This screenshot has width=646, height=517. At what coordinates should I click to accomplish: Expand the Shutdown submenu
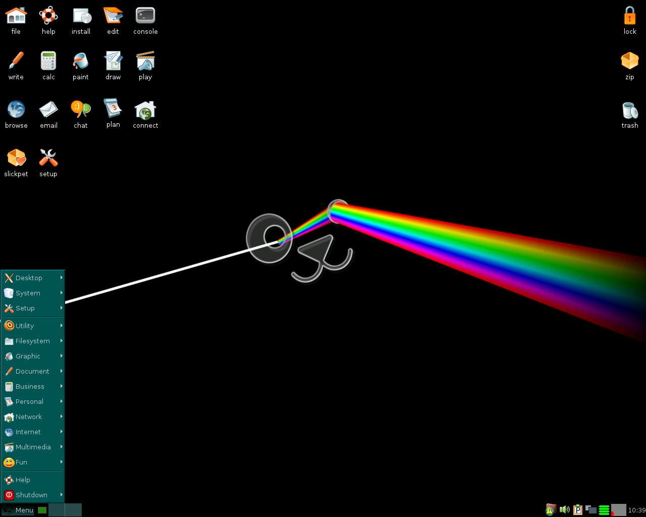30,495
